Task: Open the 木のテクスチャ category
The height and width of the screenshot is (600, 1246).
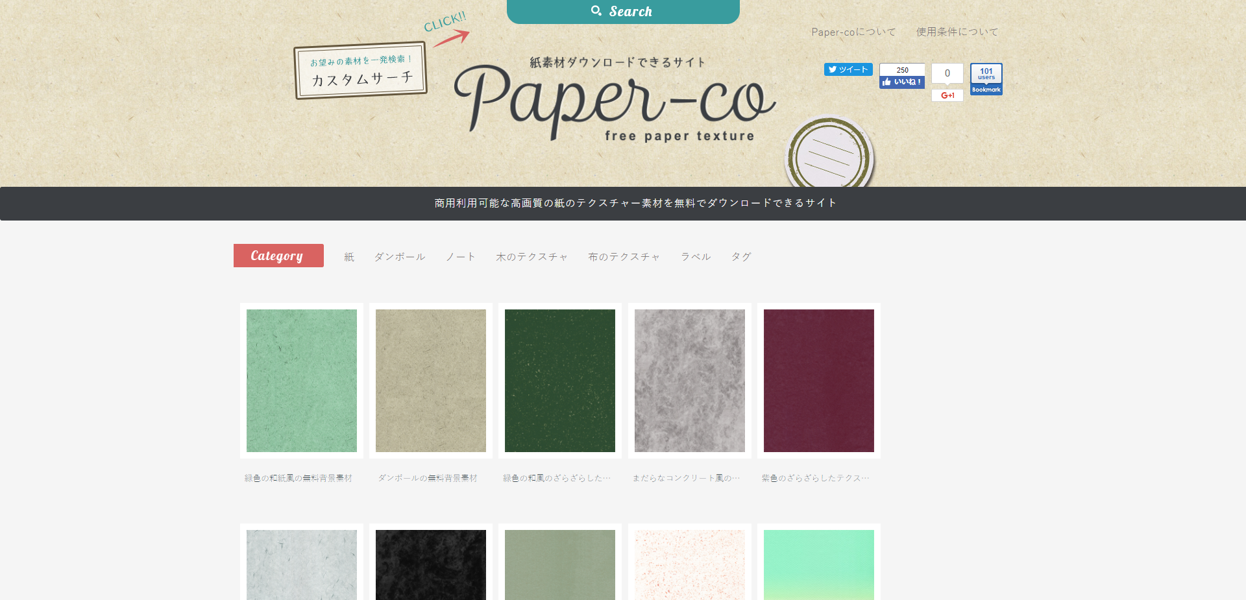Action: tap(531, 256)
